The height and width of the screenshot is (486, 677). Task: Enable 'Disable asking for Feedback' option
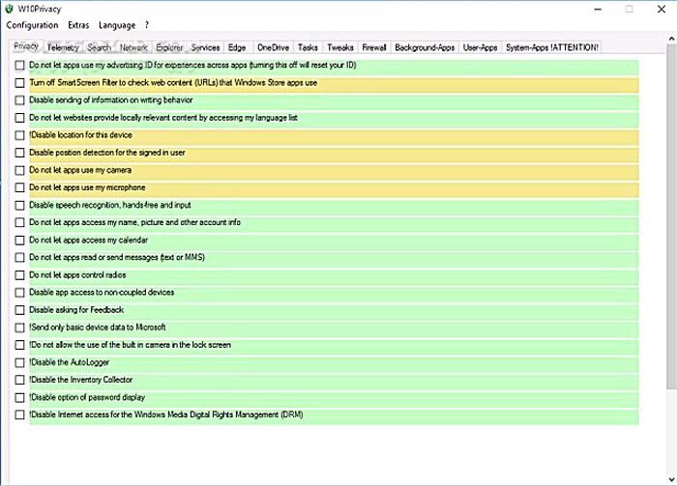(20, 310)
